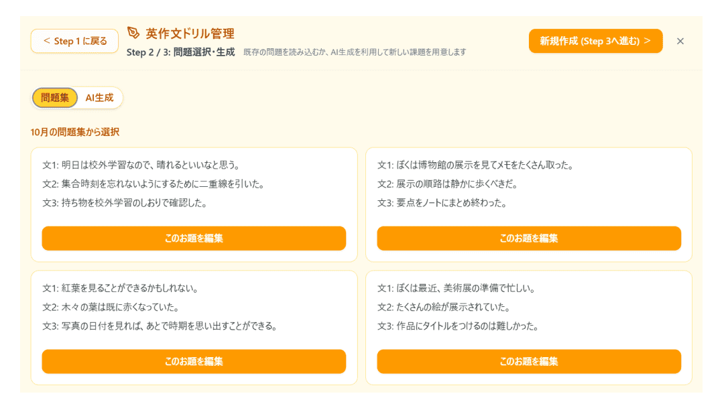The height and width of the screenshot is (406, 724).
Task: Return to Step 1 using the back button
Action: [x=74, y=40]
